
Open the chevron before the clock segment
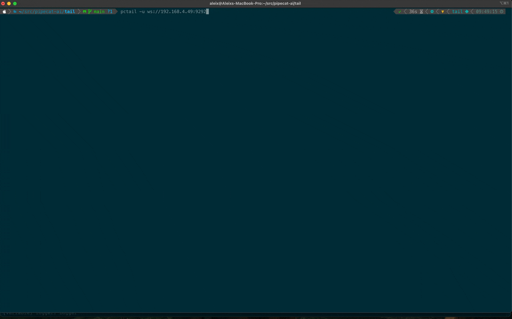pos(473,11)
